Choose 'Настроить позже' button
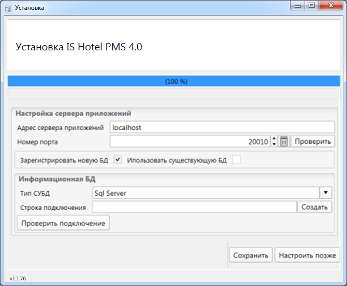This screenshot has width=347, height=286. coord(307,255)
